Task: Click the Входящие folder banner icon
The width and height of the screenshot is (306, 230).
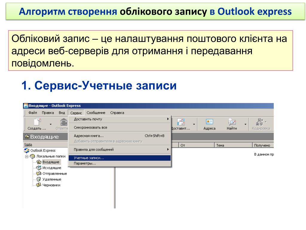Action: 27,137
